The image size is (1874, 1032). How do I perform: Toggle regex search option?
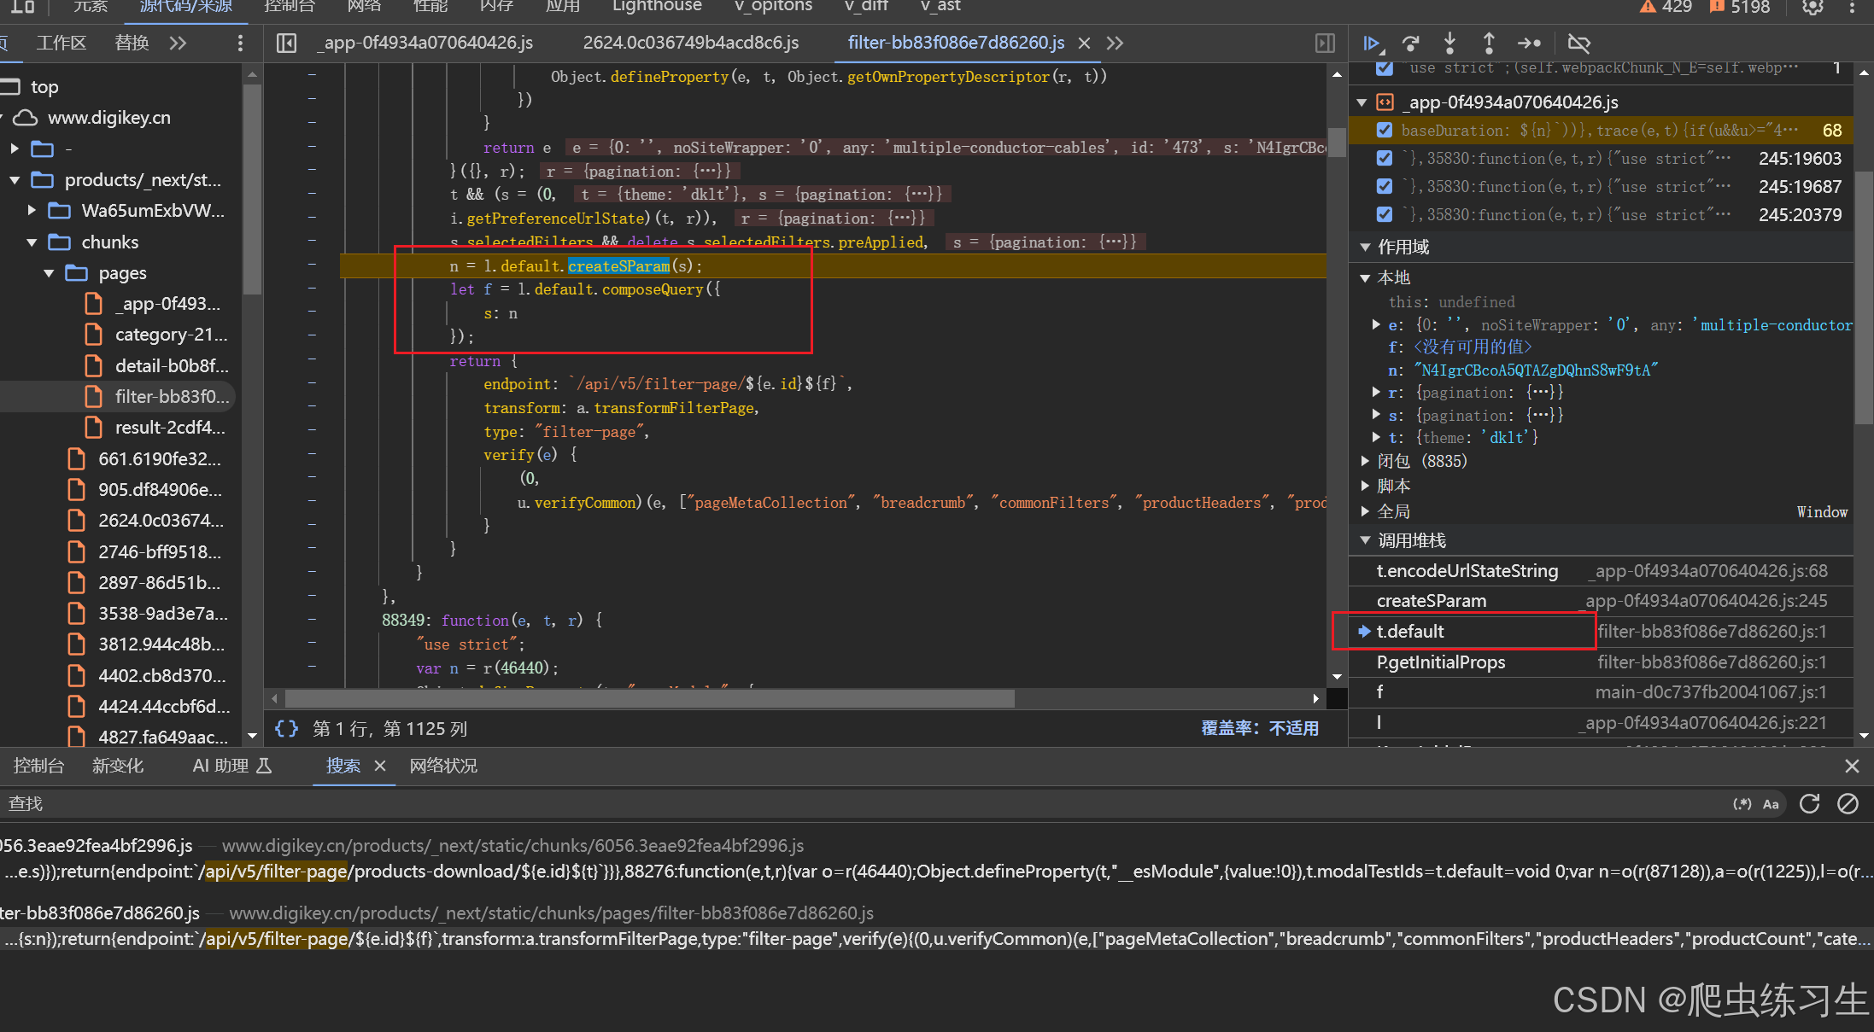(x=1742, y=803)
